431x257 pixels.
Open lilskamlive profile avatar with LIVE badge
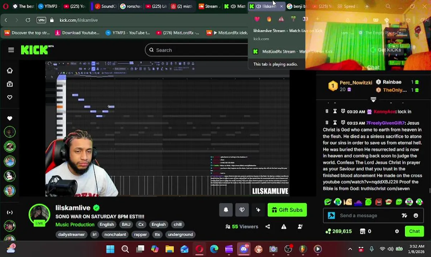point(39,215)
